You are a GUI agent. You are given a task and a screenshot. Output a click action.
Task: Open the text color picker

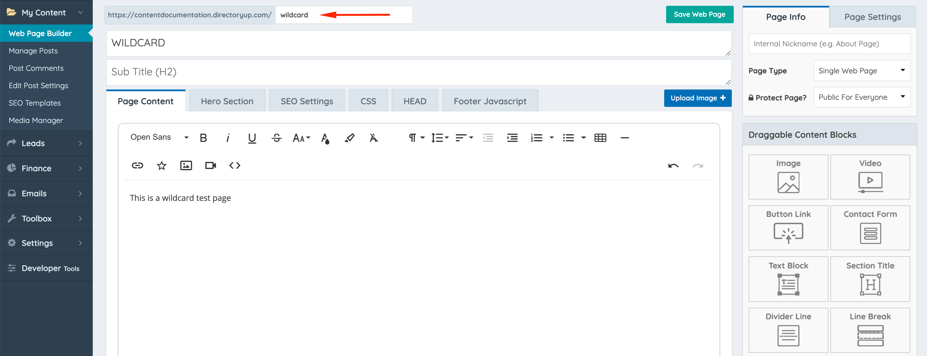(325, 138)
